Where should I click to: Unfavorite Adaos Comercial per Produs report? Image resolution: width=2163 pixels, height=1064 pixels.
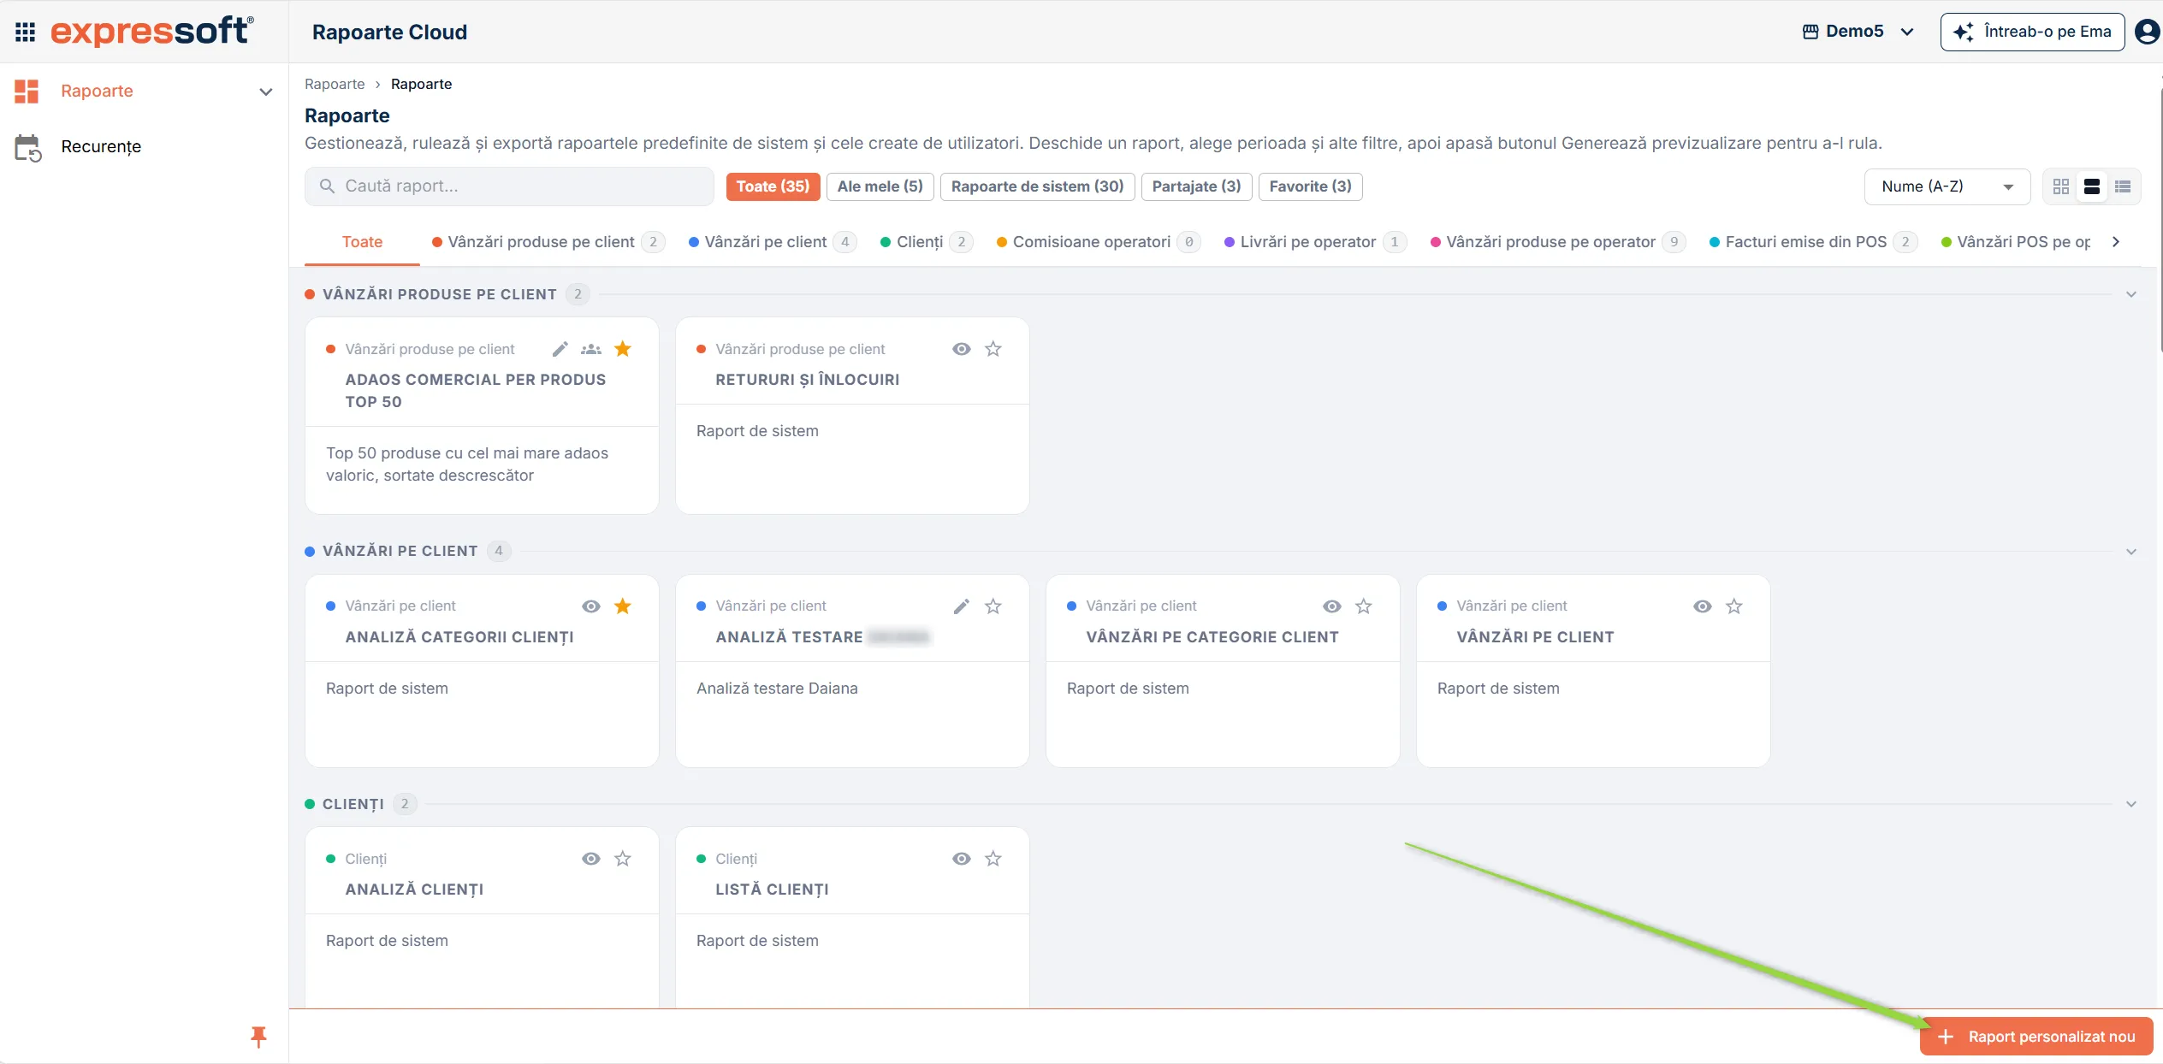[x=623, y=349]
